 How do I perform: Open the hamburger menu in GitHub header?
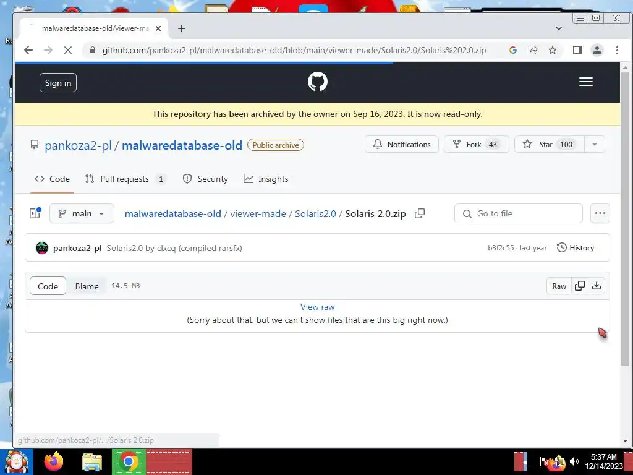click(x=586, y=82)
